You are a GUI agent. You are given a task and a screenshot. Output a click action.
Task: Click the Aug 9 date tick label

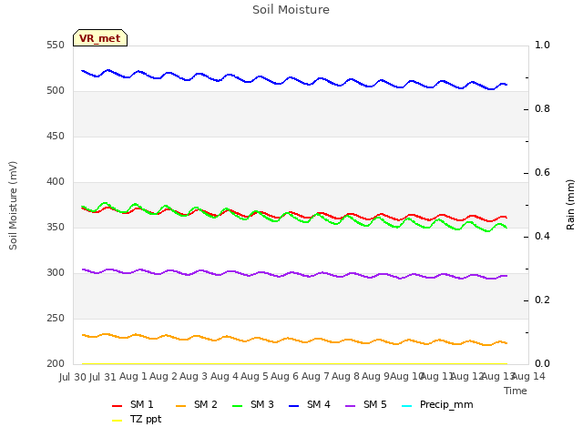pos(375,376)
